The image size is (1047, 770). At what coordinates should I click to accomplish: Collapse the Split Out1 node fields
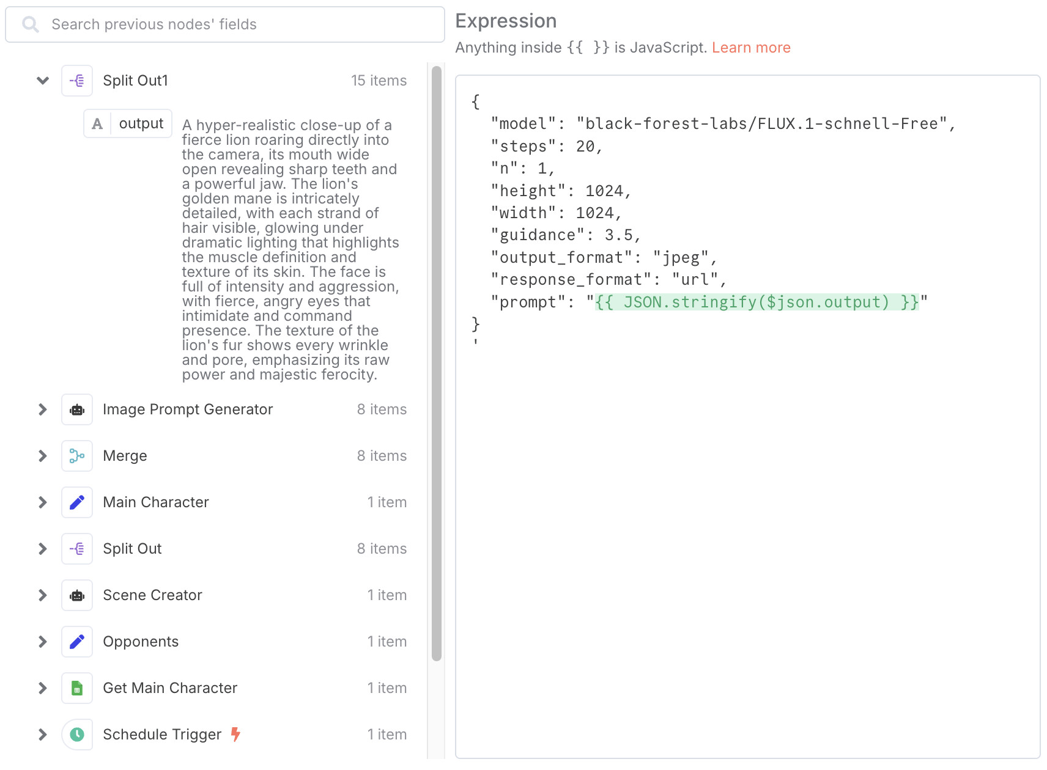[42, 80]
